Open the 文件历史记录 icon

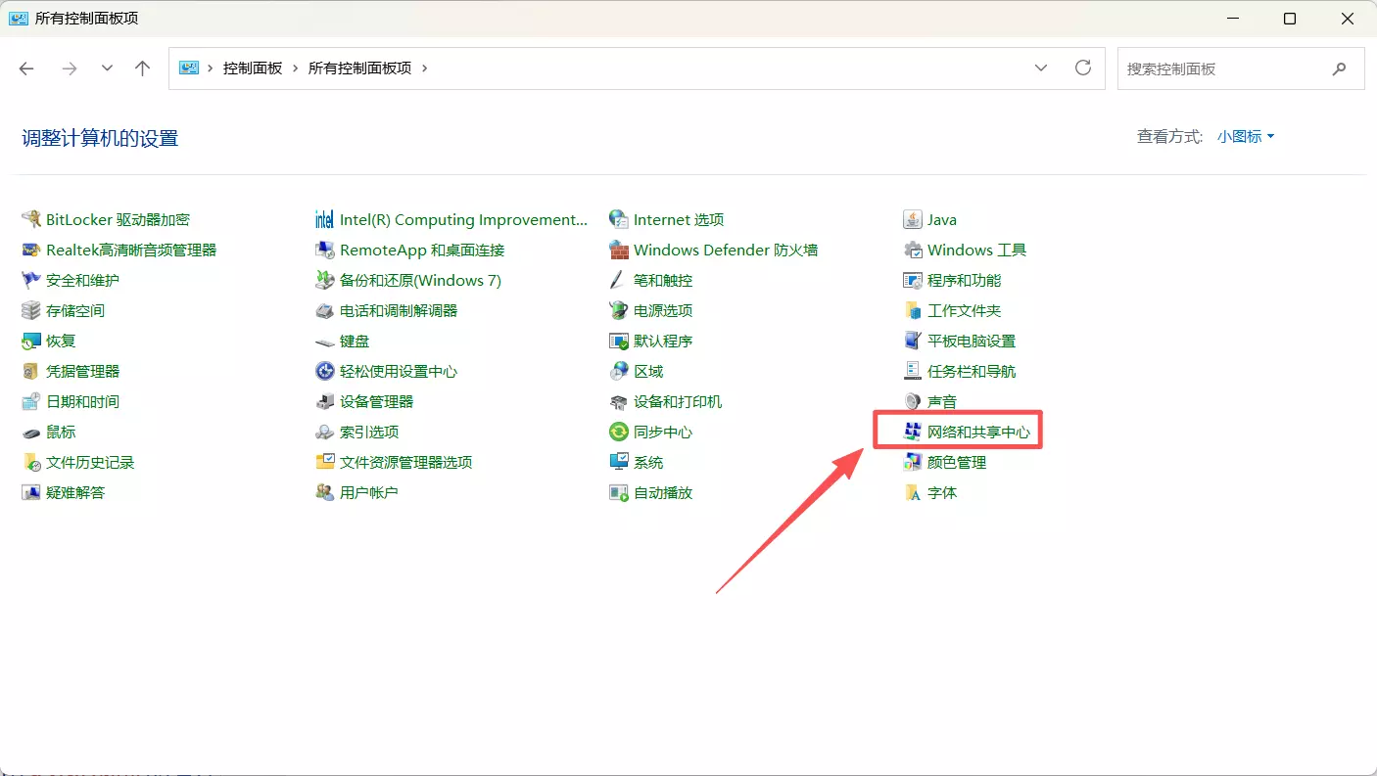click(30, 462)
